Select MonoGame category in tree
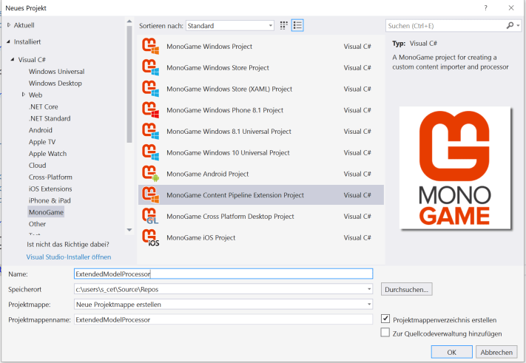 coord(46,212)
